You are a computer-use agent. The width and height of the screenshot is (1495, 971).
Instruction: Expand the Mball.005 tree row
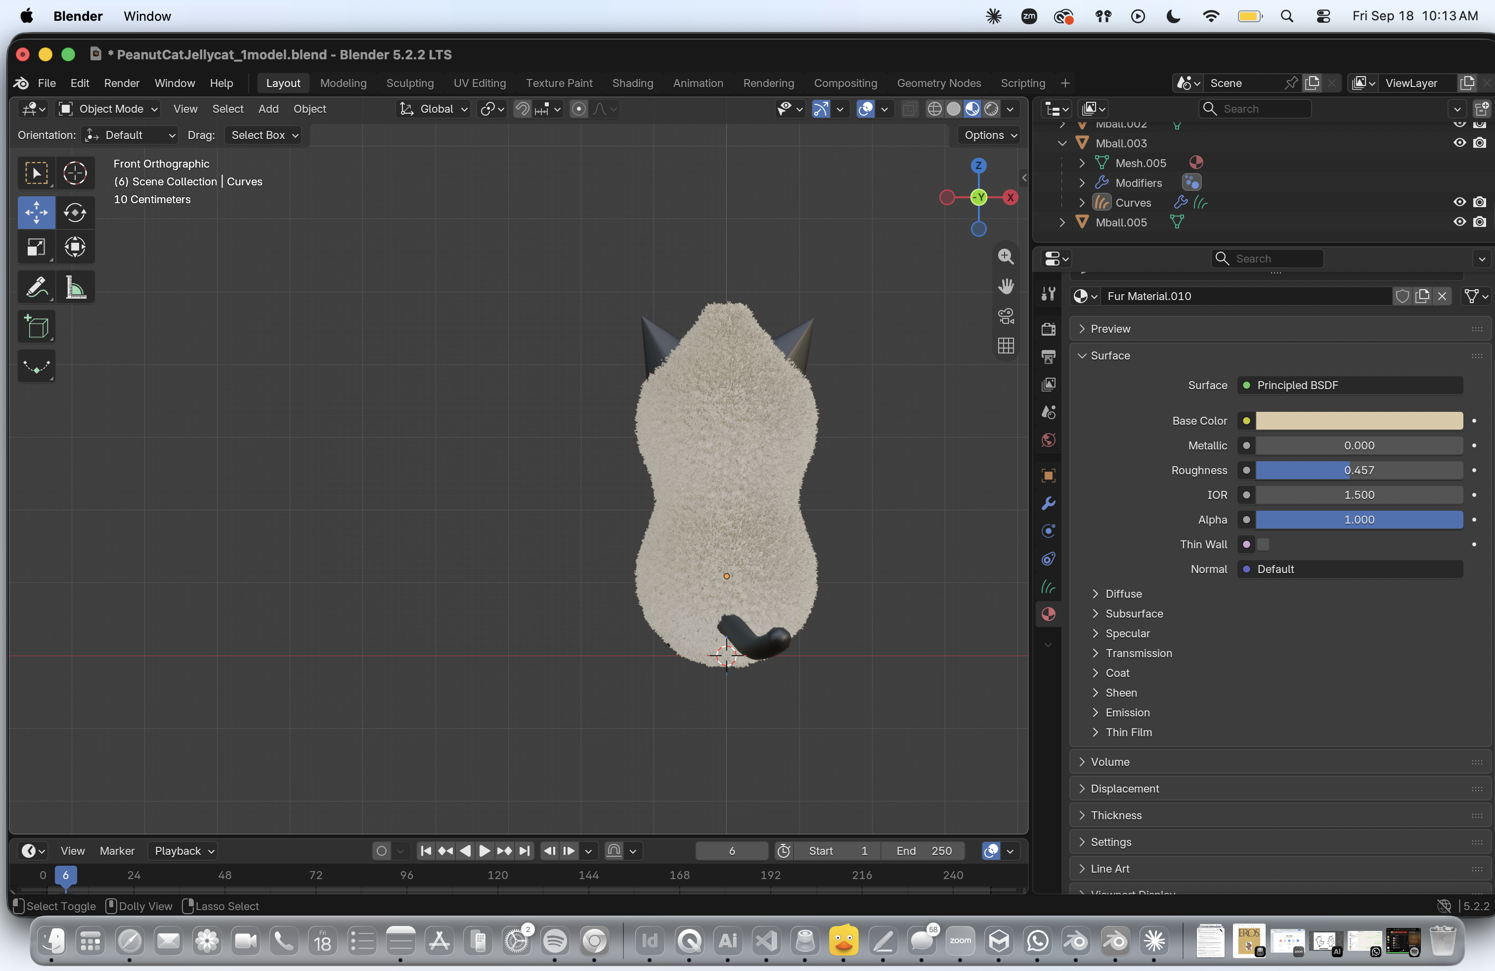(x=1062, y=222)
